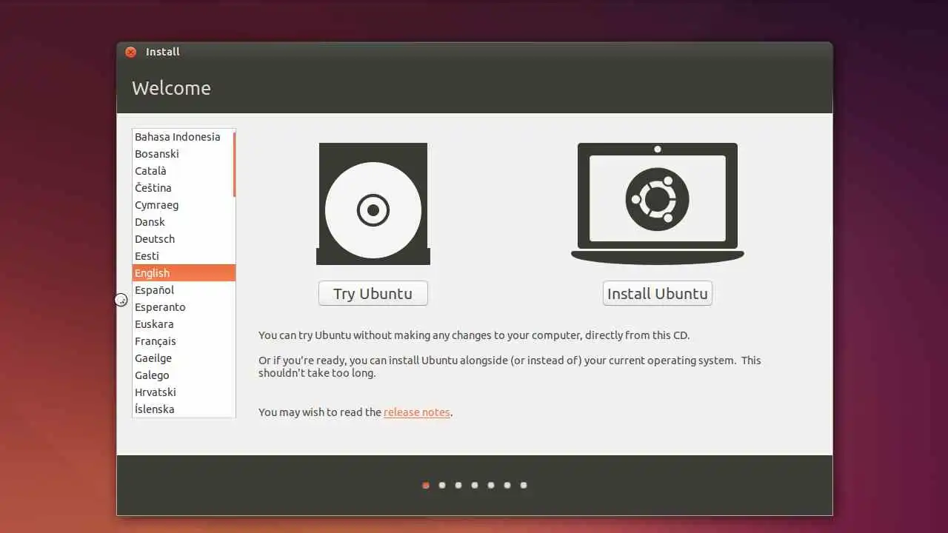Pick Dansk as the language
The image size is (948, 533).
tap(183, 222)
